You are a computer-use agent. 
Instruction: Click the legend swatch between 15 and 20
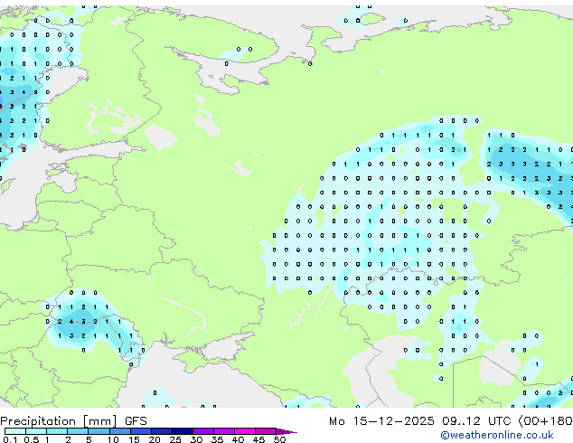[x=141, y=431]
